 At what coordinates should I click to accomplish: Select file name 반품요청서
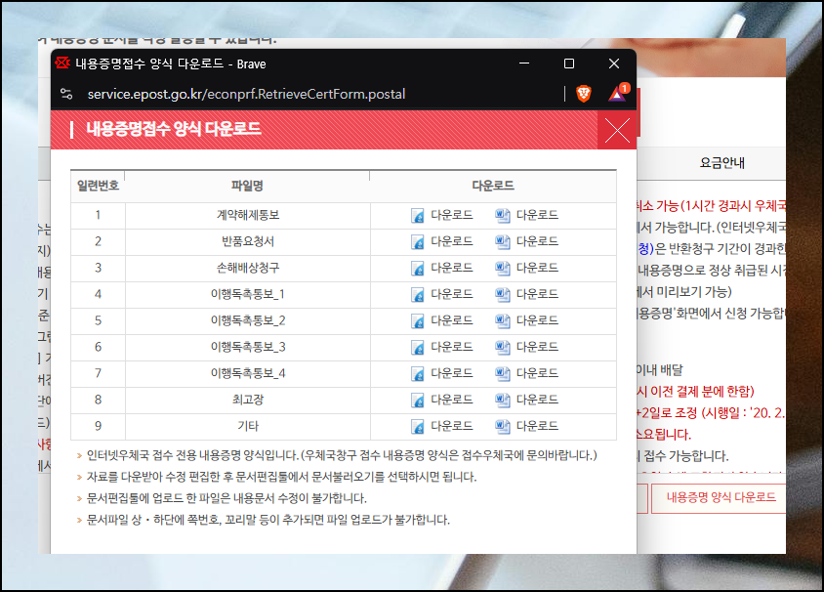(248, 242)
